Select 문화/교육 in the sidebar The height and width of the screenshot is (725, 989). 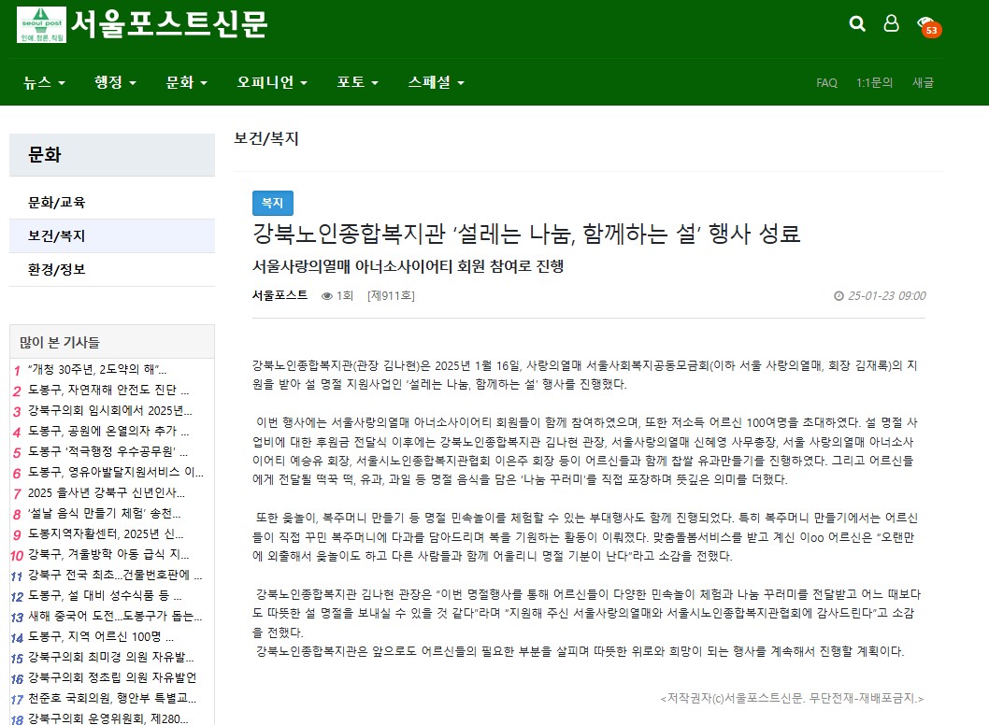click(57, 203)
